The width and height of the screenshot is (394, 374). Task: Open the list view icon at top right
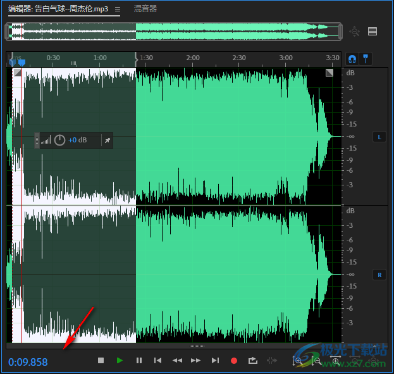pos(372,32)
